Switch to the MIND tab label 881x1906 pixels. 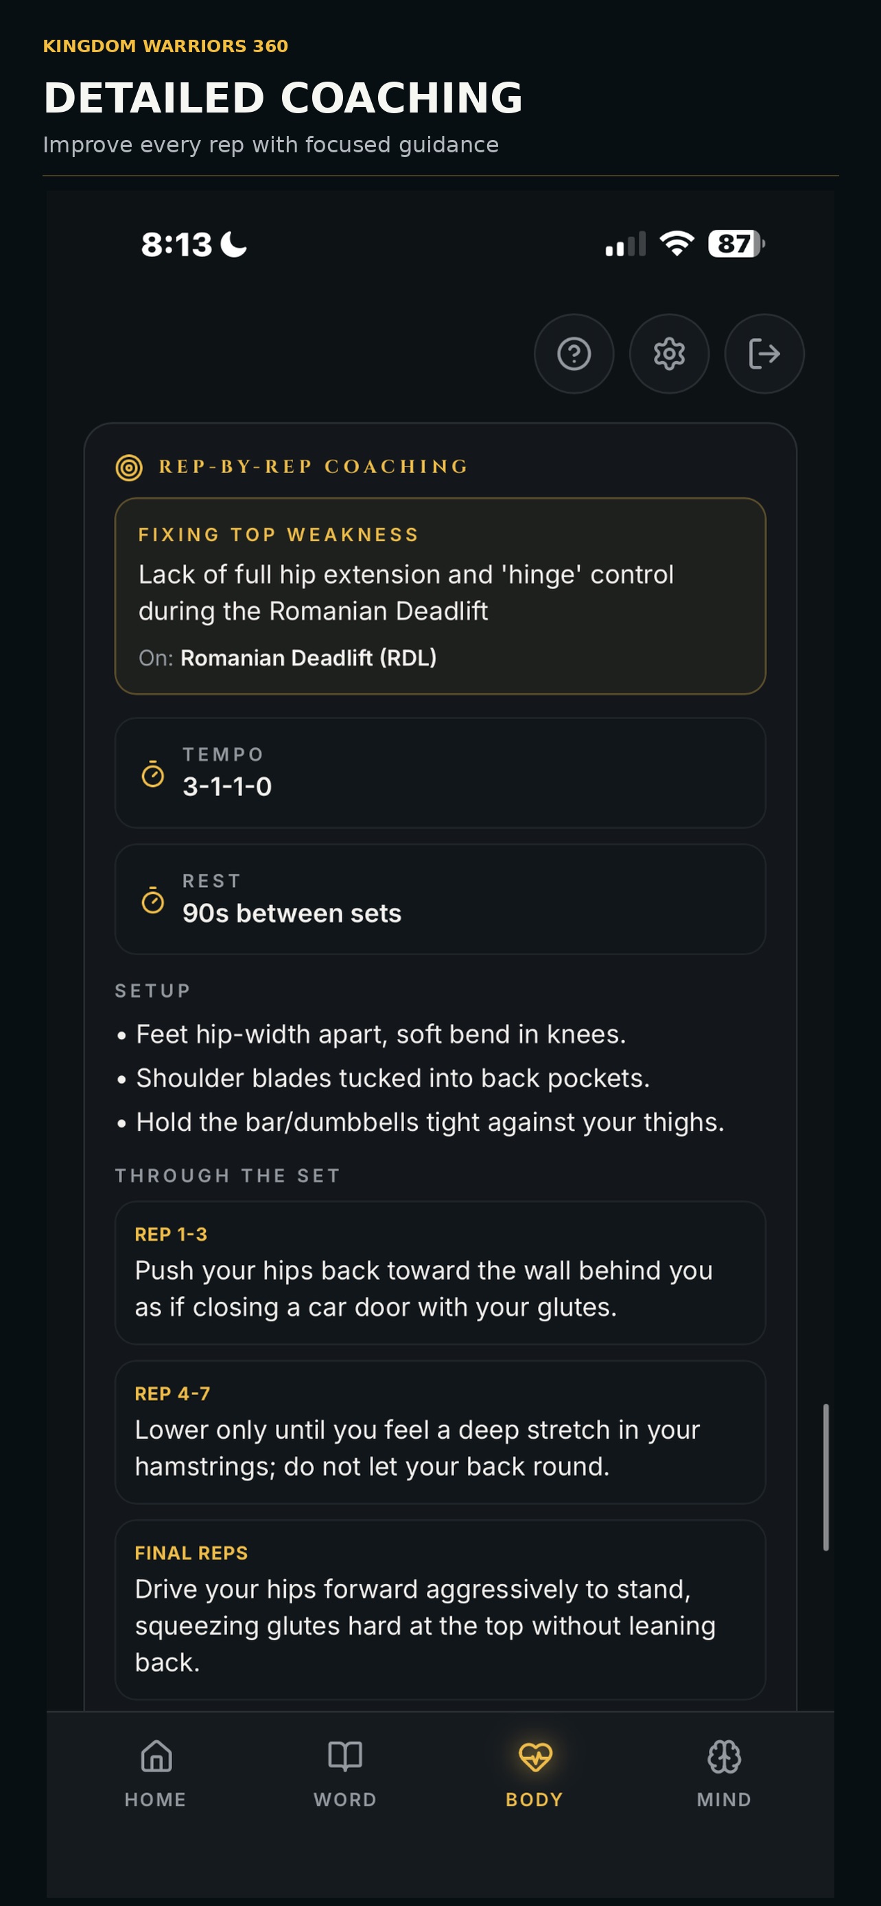tap(723, 1800)
